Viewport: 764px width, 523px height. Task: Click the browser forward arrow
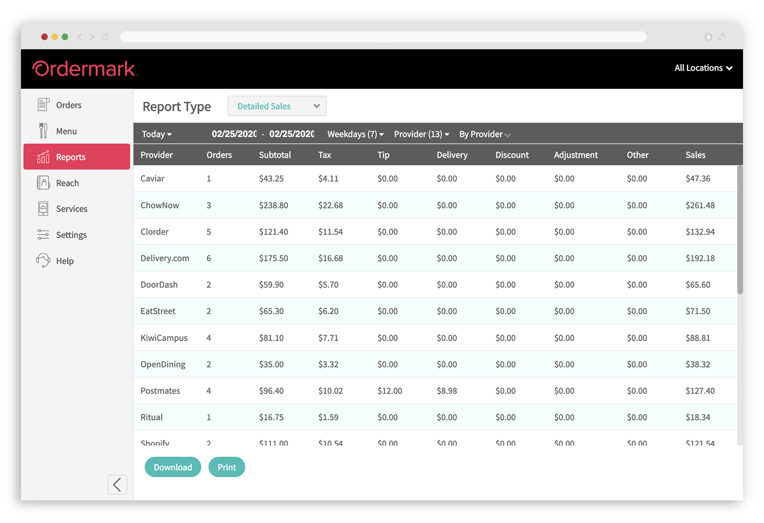(x=92, y=37)
